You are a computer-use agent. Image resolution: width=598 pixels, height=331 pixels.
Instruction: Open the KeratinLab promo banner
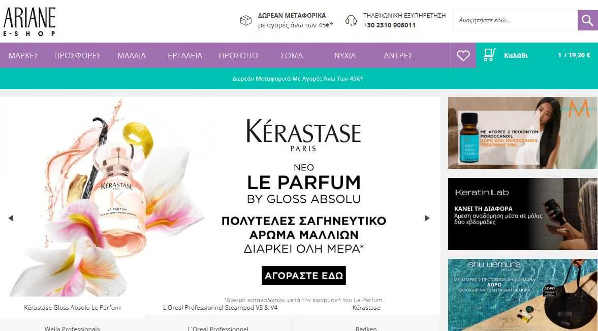tap(522, 214)
